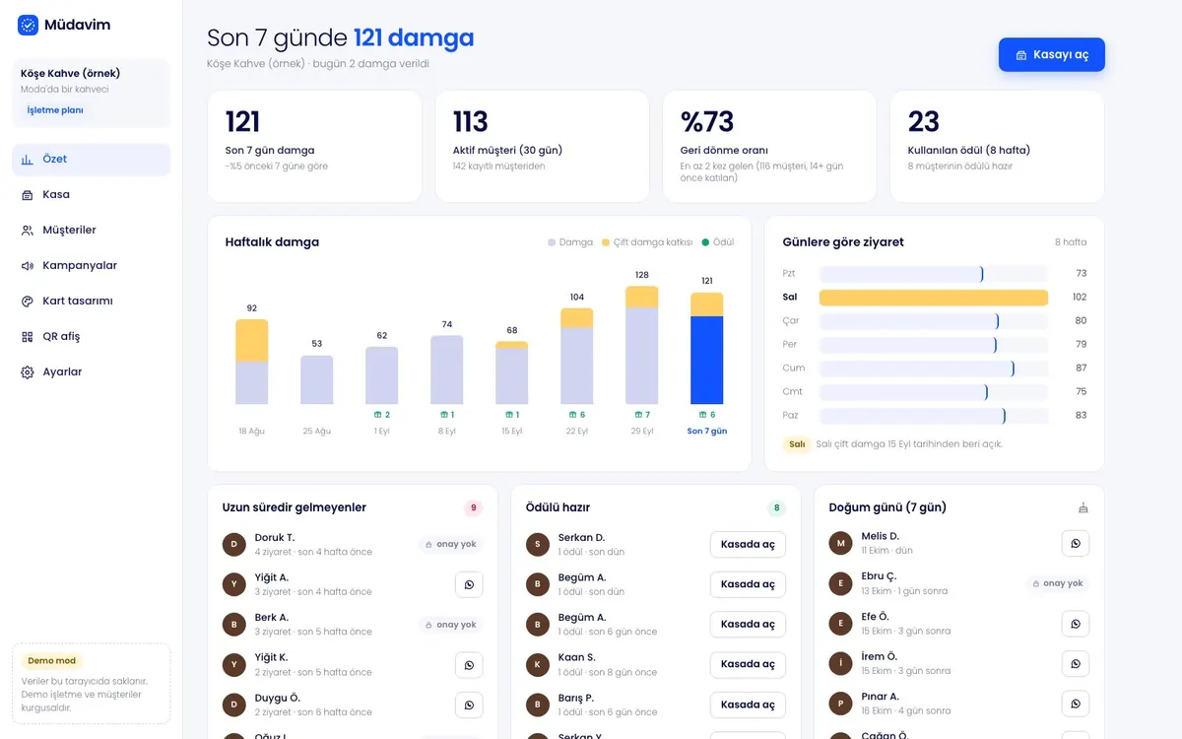Screen dimensions: 1182x739
Task: Send WhatsApp message to Yiğit K.
Action: tap(469, 665)
